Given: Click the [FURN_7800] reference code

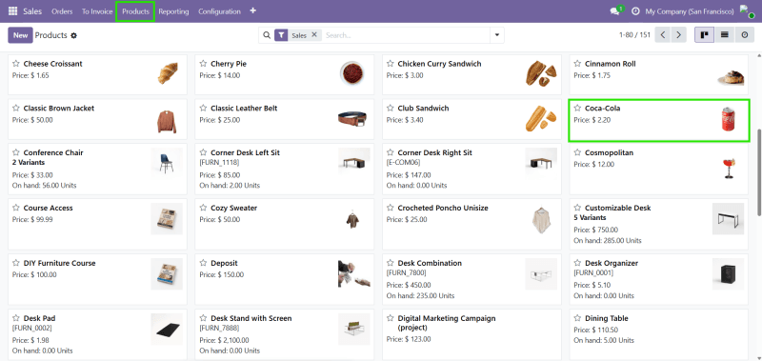Looking at the screenshot, I should (x=407, y=273).
